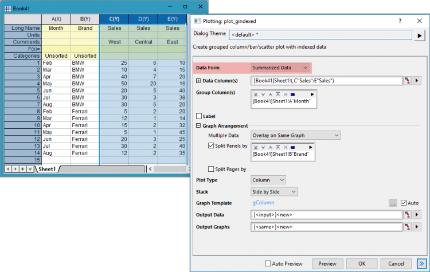
Task: Open Multiple Data dropdown (Overlay on Same Graph)
Action: pos(295,135)
